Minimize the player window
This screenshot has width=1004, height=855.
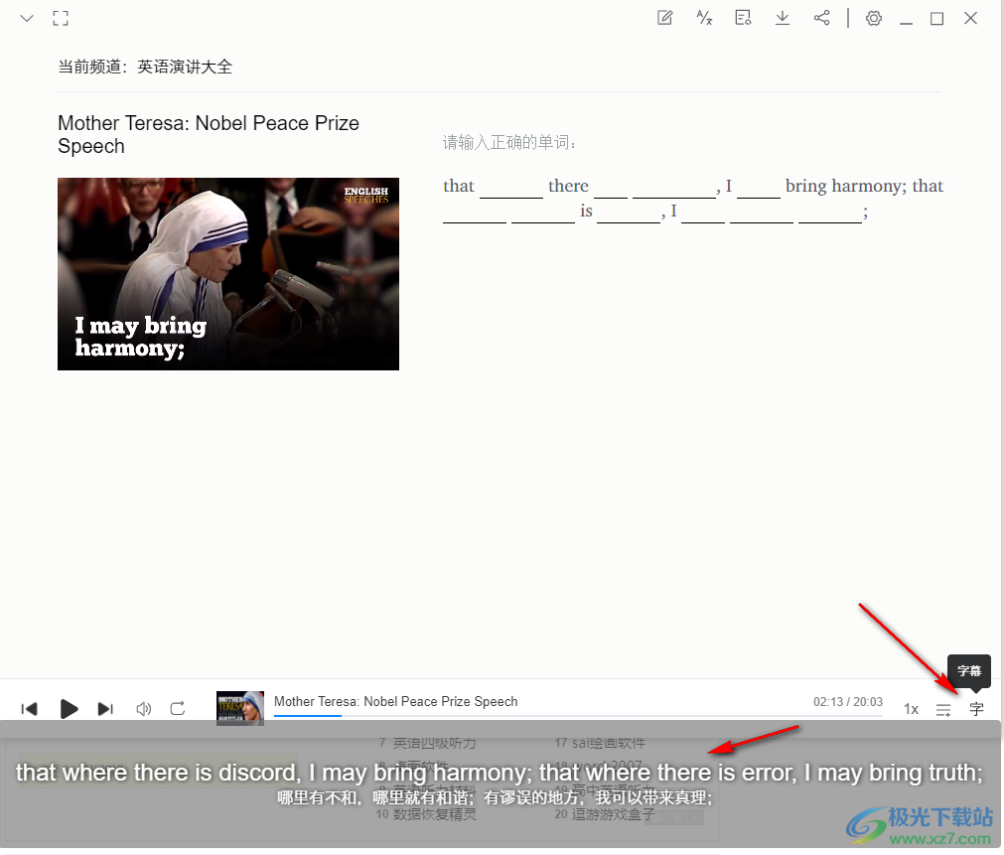(x=906, y=23)
